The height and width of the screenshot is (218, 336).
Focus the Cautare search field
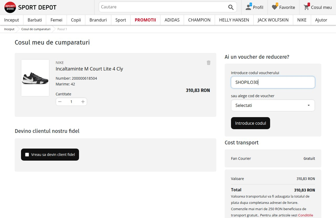(x=163, y=7)
